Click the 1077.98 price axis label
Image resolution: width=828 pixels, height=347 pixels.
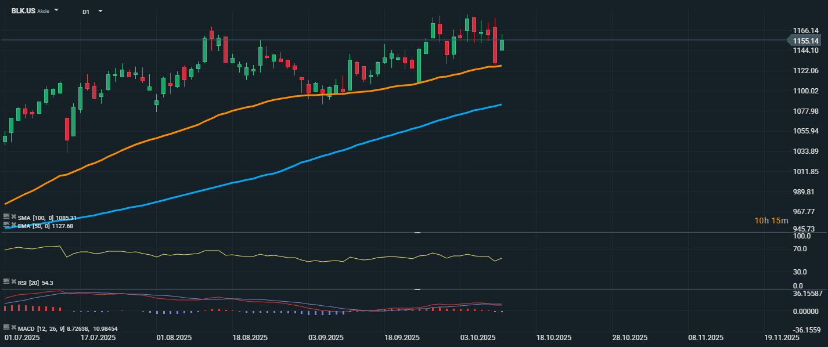(x=805, y=111)
